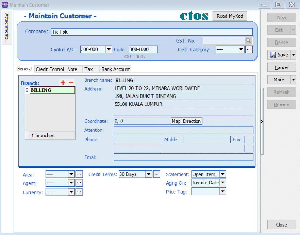The height and width of the screenshot is (235, 300).
Task: Click the Currency ellipsis lookup button
Action: [79, 192]
